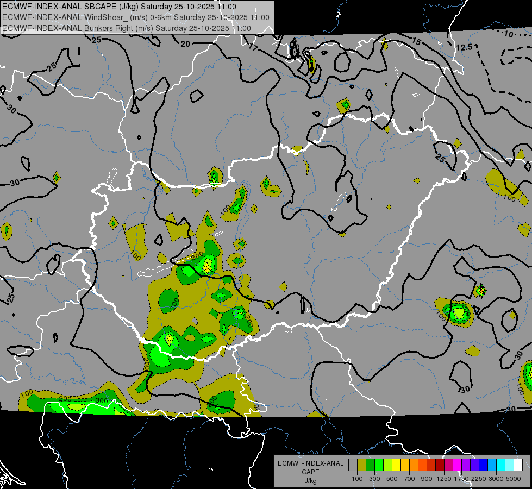Select the pure yellow legend swatch
The width and height of the screenshot is (532, 489).
(x=396, y=465)
